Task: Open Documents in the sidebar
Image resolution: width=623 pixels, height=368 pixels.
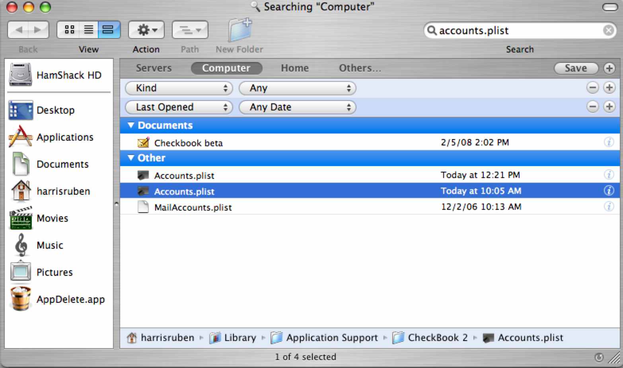Action: [58, 164]
